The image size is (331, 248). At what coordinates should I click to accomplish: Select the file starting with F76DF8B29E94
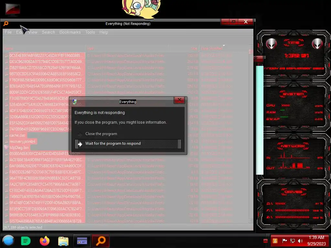click(47, 80)
